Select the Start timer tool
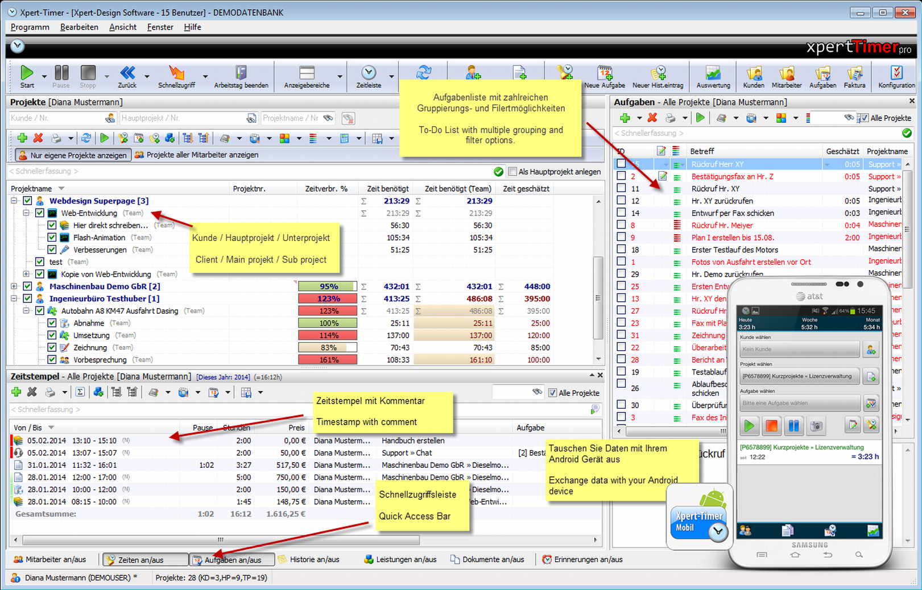922x590 pixels. (x=26, y=73)
